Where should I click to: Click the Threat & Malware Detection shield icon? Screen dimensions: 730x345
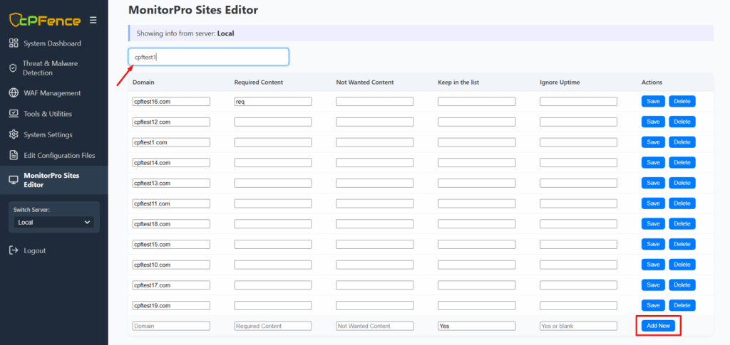tap(13, 68)
